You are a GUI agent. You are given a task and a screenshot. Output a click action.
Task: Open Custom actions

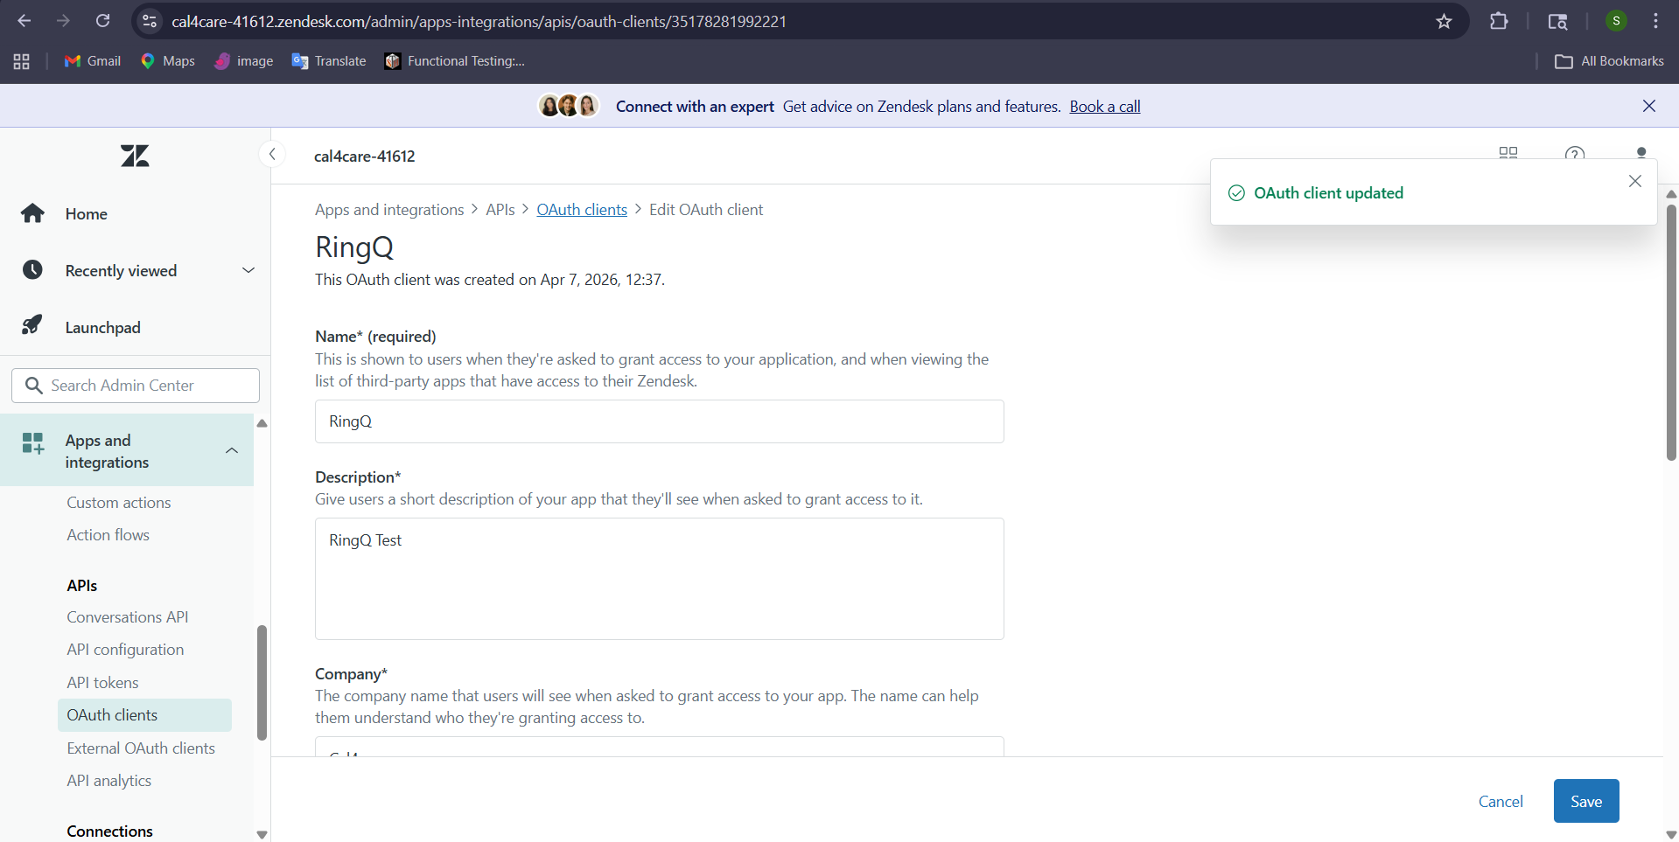119,503
